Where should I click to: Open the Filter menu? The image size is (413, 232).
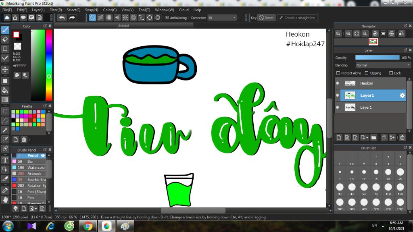pyautogui.click(x=56, y=10)
